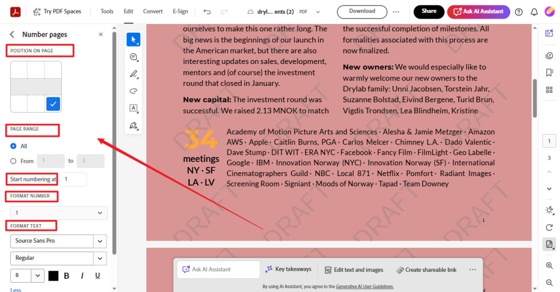
Task: Zoom in on the document
Action: tap(549, 266)
